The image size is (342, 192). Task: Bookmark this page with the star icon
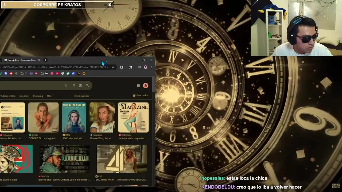113,67
